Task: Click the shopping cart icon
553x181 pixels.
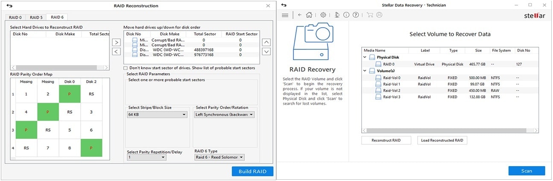Action: pos(370,15)
